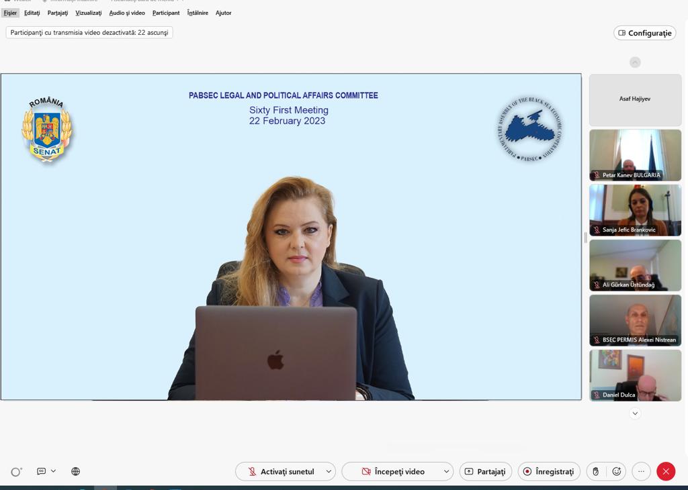
Task: Select Petar Kanev BULGARIA video thumbnail
Action: tap(635, 154)
